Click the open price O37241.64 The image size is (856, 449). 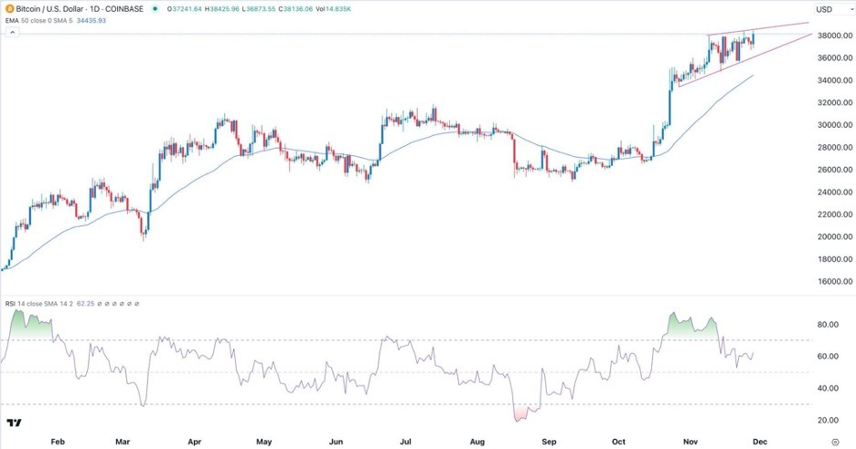(x=187, y=9)
